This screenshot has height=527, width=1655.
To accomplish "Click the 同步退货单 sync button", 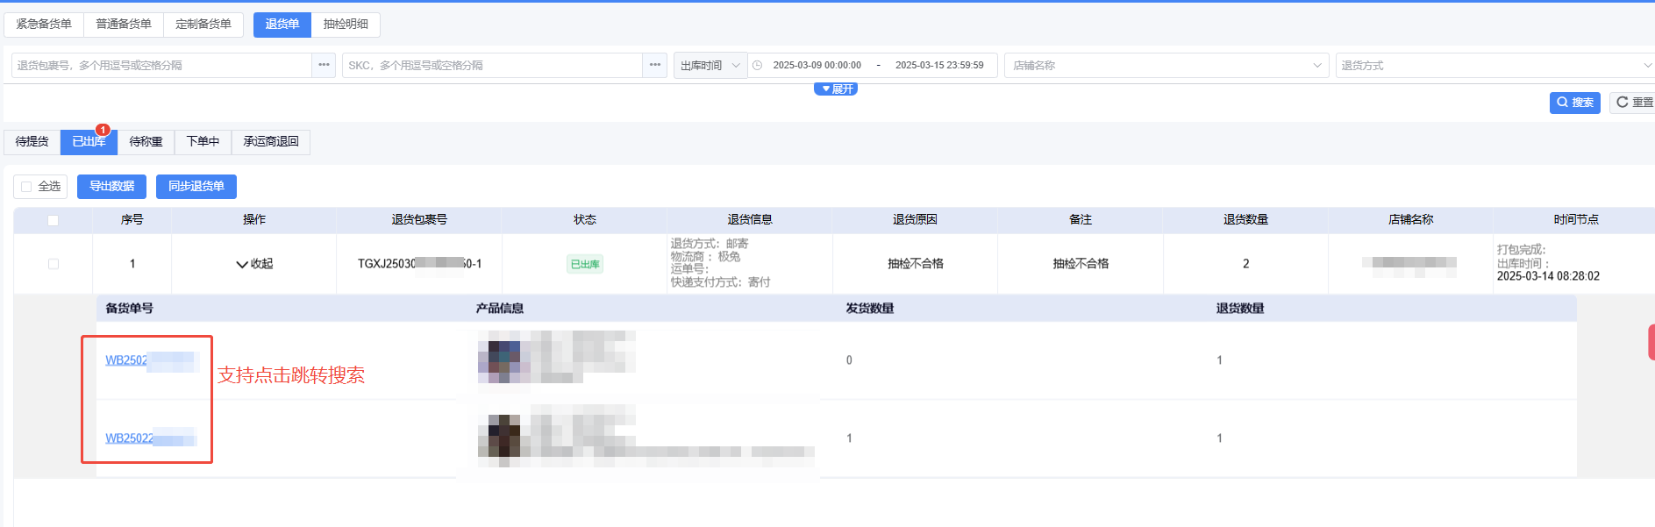I will tap(196, 186).
